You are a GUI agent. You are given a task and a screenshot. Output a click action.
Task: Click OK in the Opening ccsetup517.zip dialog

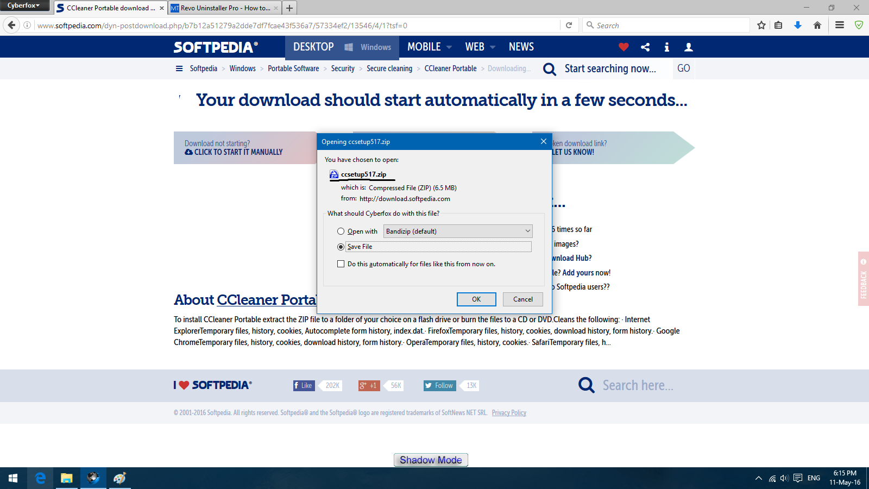(x=476, y=299)
